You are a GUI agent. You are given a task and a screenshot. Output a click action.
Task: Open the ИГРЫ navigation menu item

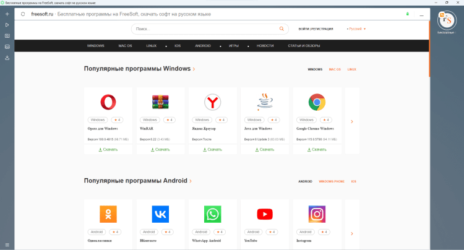pos(234,46)
